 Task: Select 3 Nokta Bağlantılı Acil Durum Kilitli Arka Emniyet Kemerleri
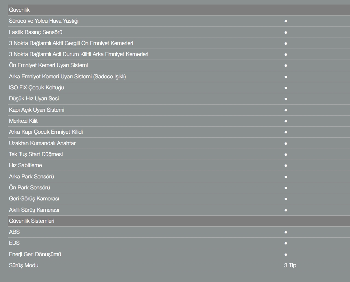tap(78, 54)
